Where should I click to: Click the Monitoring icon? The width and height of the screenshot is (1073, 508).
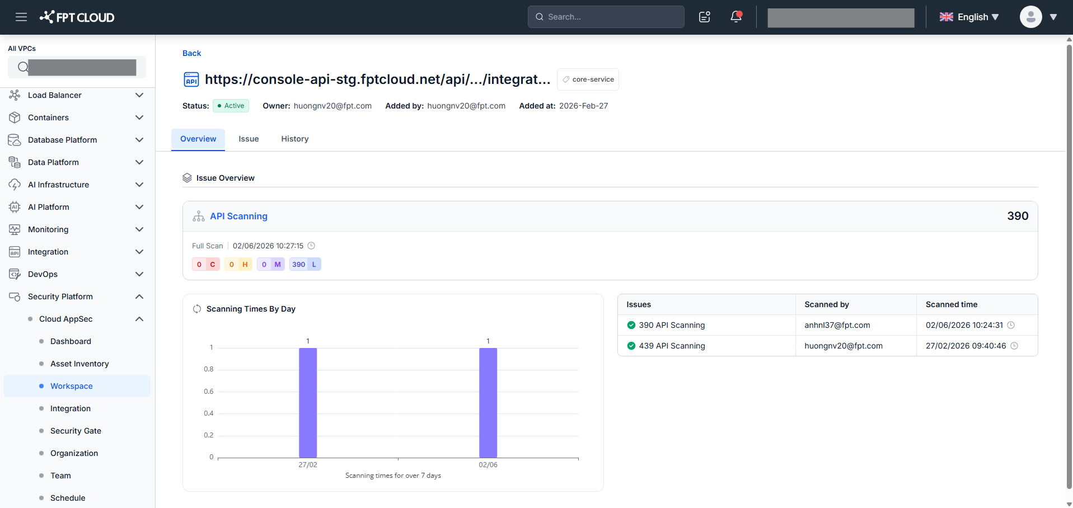15,229
